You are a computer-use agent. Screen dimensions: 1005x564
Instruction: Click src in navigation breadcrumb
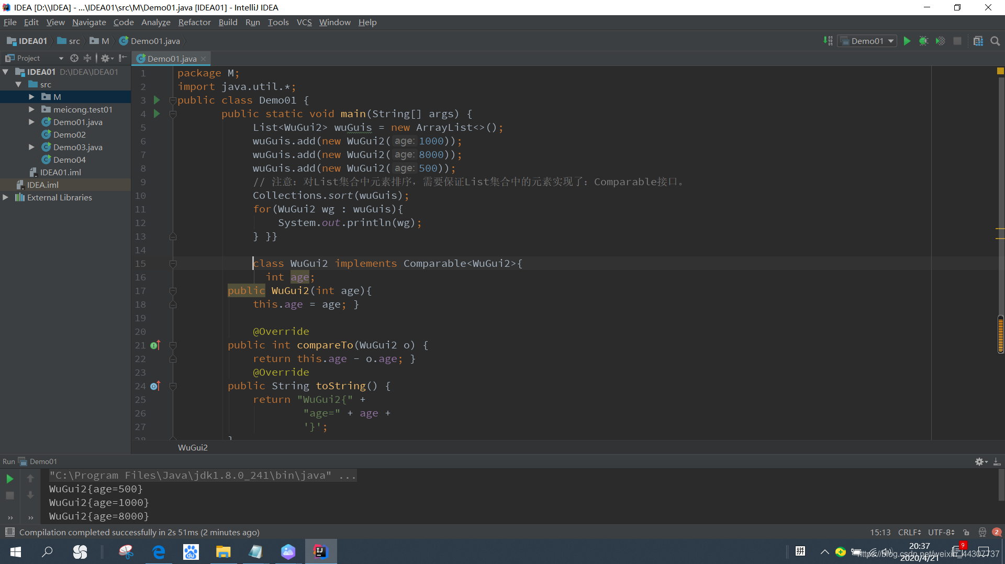pyautogui.click(x=69, y=41)
